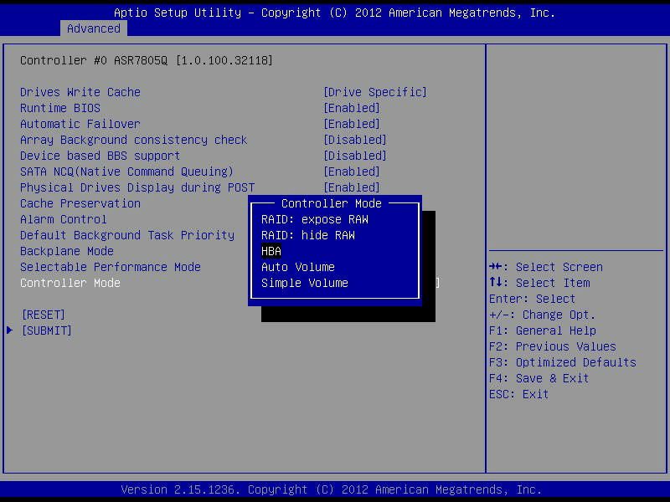This screenshot has height=502, width=670.
Task: Click 'F3: Optimized Defaults' entry
Action: coord(563,362)
